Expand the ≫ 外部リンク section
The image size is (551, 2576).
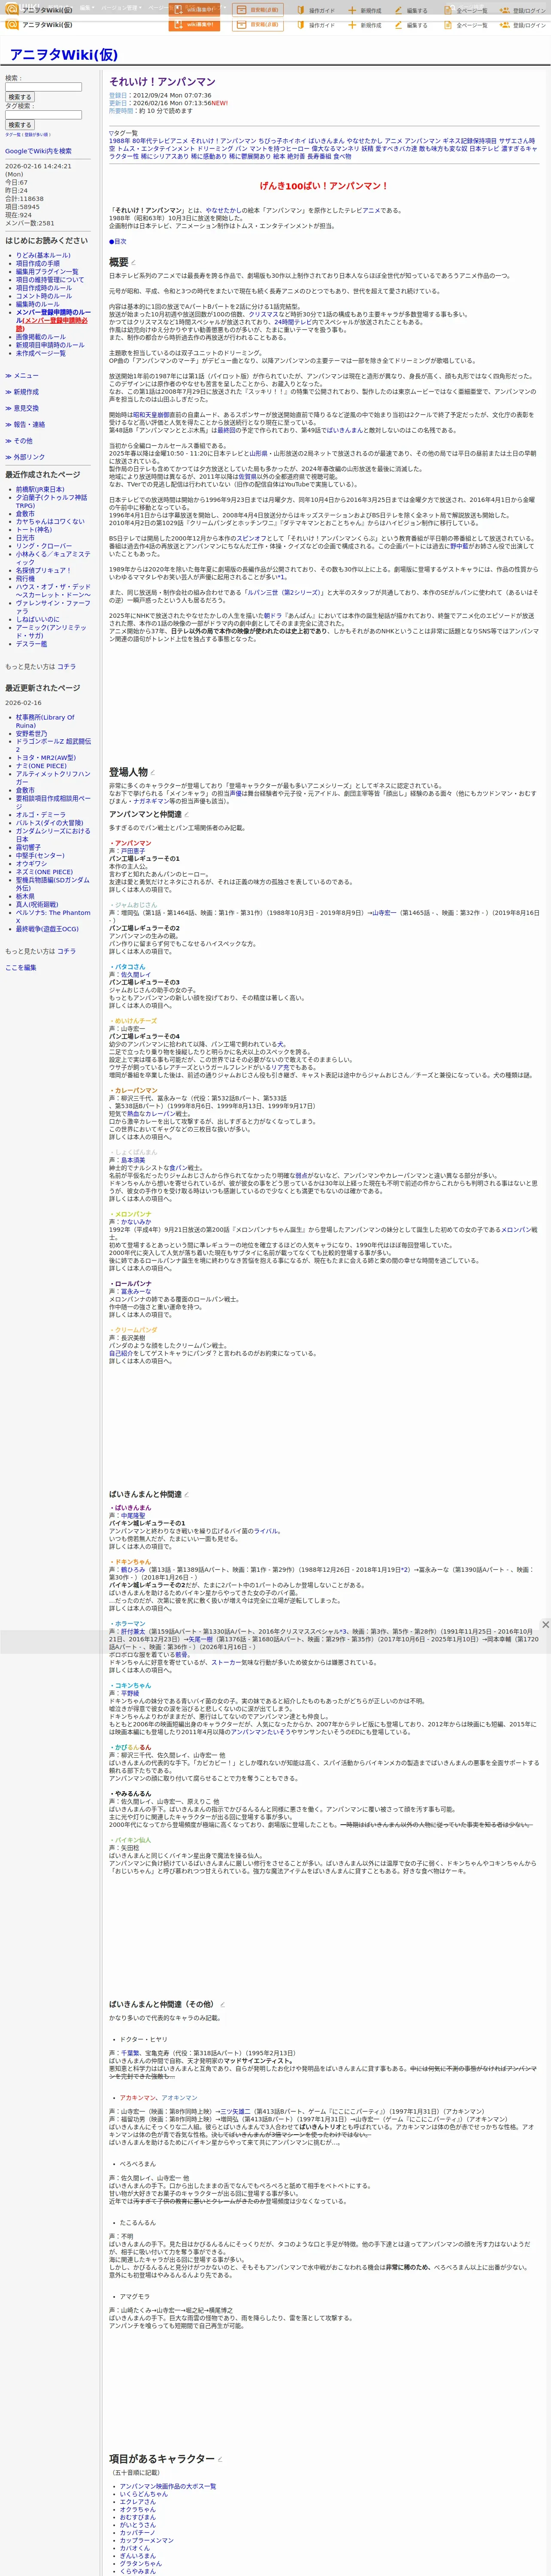(x=25, y=457)
